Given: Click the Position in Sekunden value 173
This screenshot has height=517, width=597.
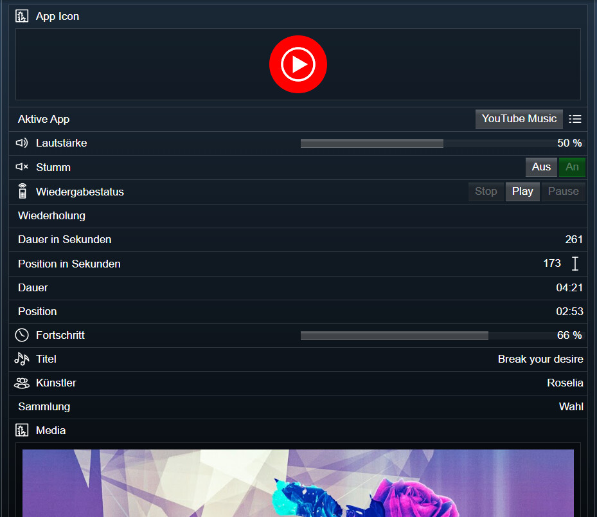Looking at the screenshot, I should coord(551,263).
